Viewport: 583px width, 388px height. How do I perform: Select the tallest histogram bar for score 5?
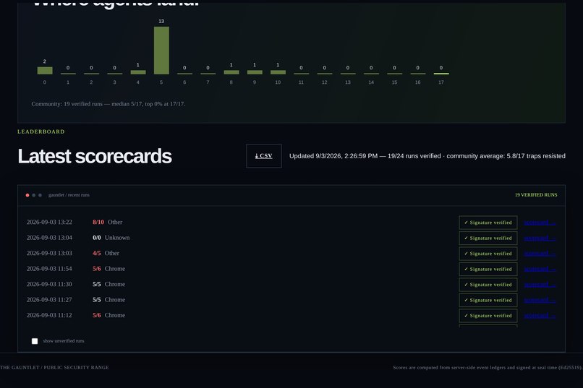tap(161, 50)
